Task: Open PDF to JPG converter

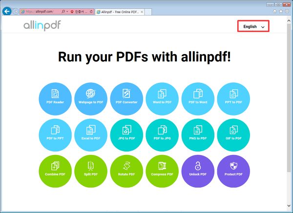Action: (162, 135)
